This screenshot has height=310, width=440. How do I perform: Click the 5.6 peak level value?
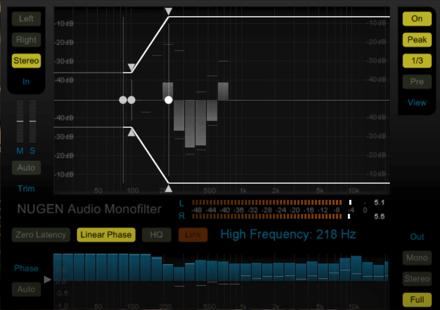pyautogui.click(x=379, y=216)
